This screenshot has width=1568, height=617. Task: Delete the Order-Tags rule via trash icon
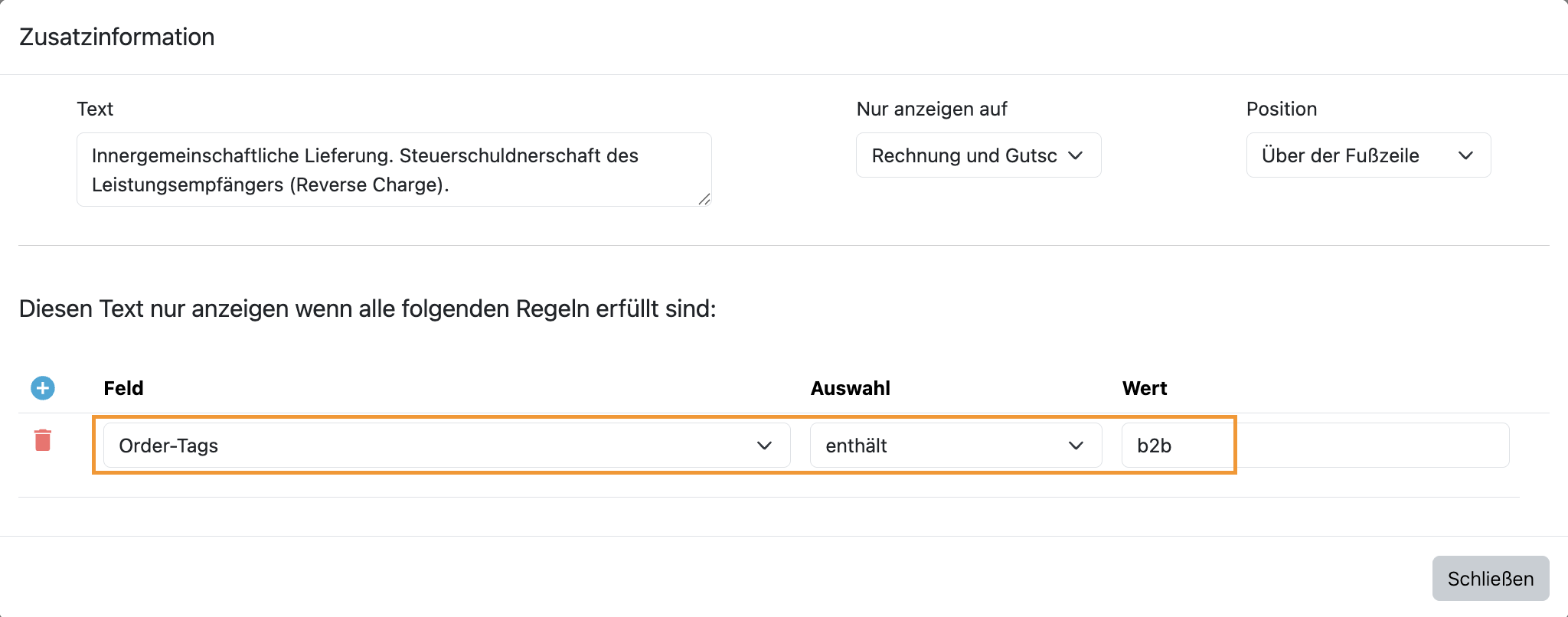pos(43,440)
